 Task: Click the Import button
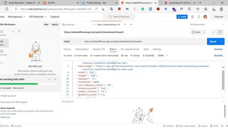tap(55, 25)
